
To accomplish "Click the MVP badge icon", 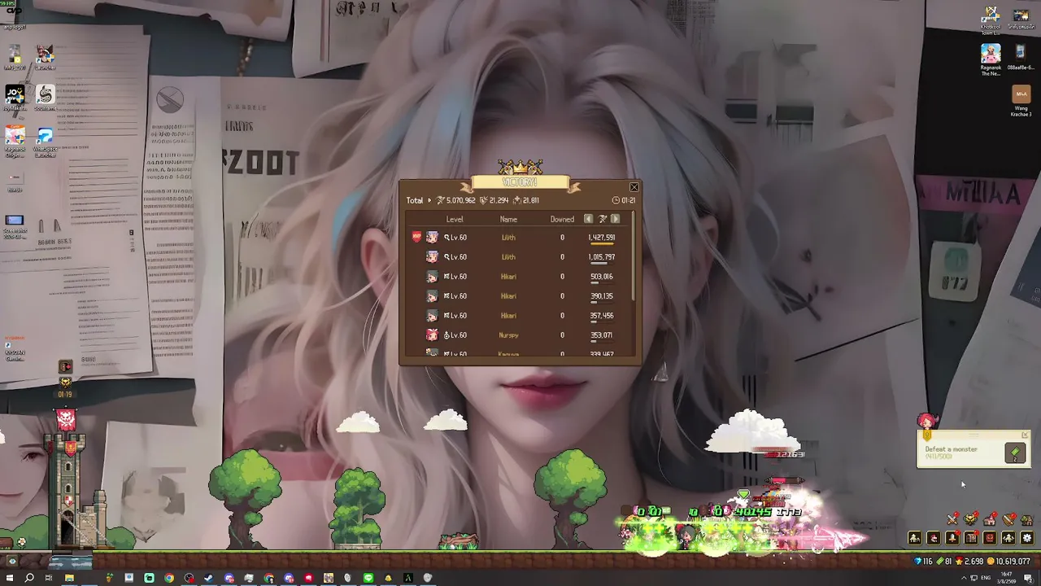I will (x=416, y=237).
